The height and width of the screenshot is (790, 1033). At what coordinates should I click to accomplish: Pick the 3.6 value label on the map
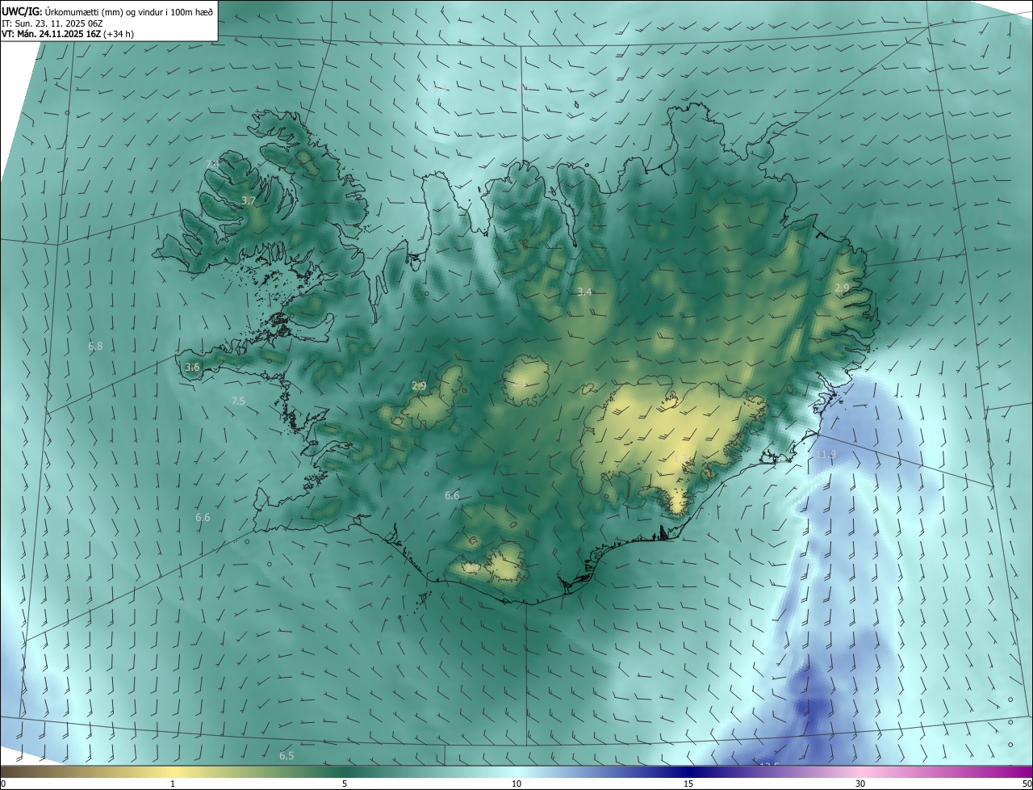pyautogui.click(x=192, y=368)
